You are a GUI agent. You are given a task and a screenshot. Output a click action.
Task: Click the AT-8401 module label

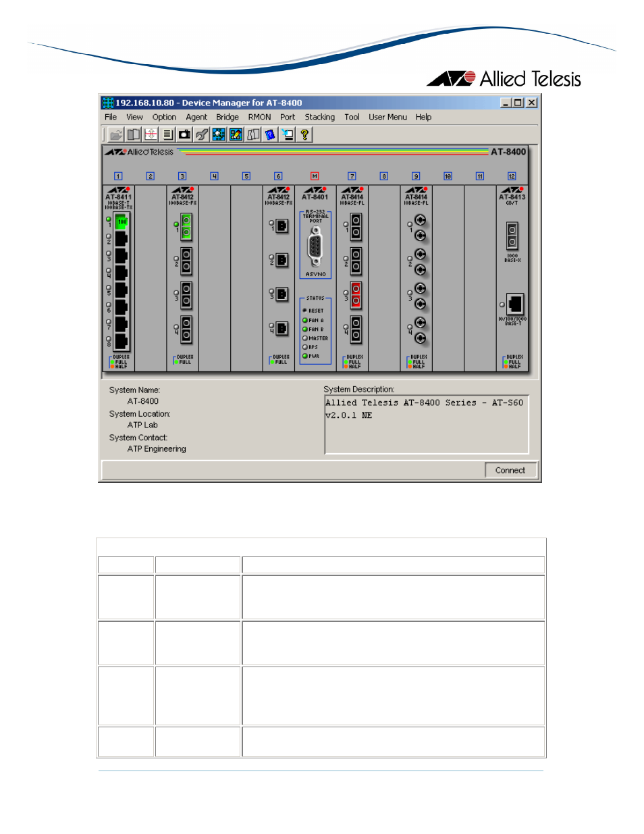(315, 197)
